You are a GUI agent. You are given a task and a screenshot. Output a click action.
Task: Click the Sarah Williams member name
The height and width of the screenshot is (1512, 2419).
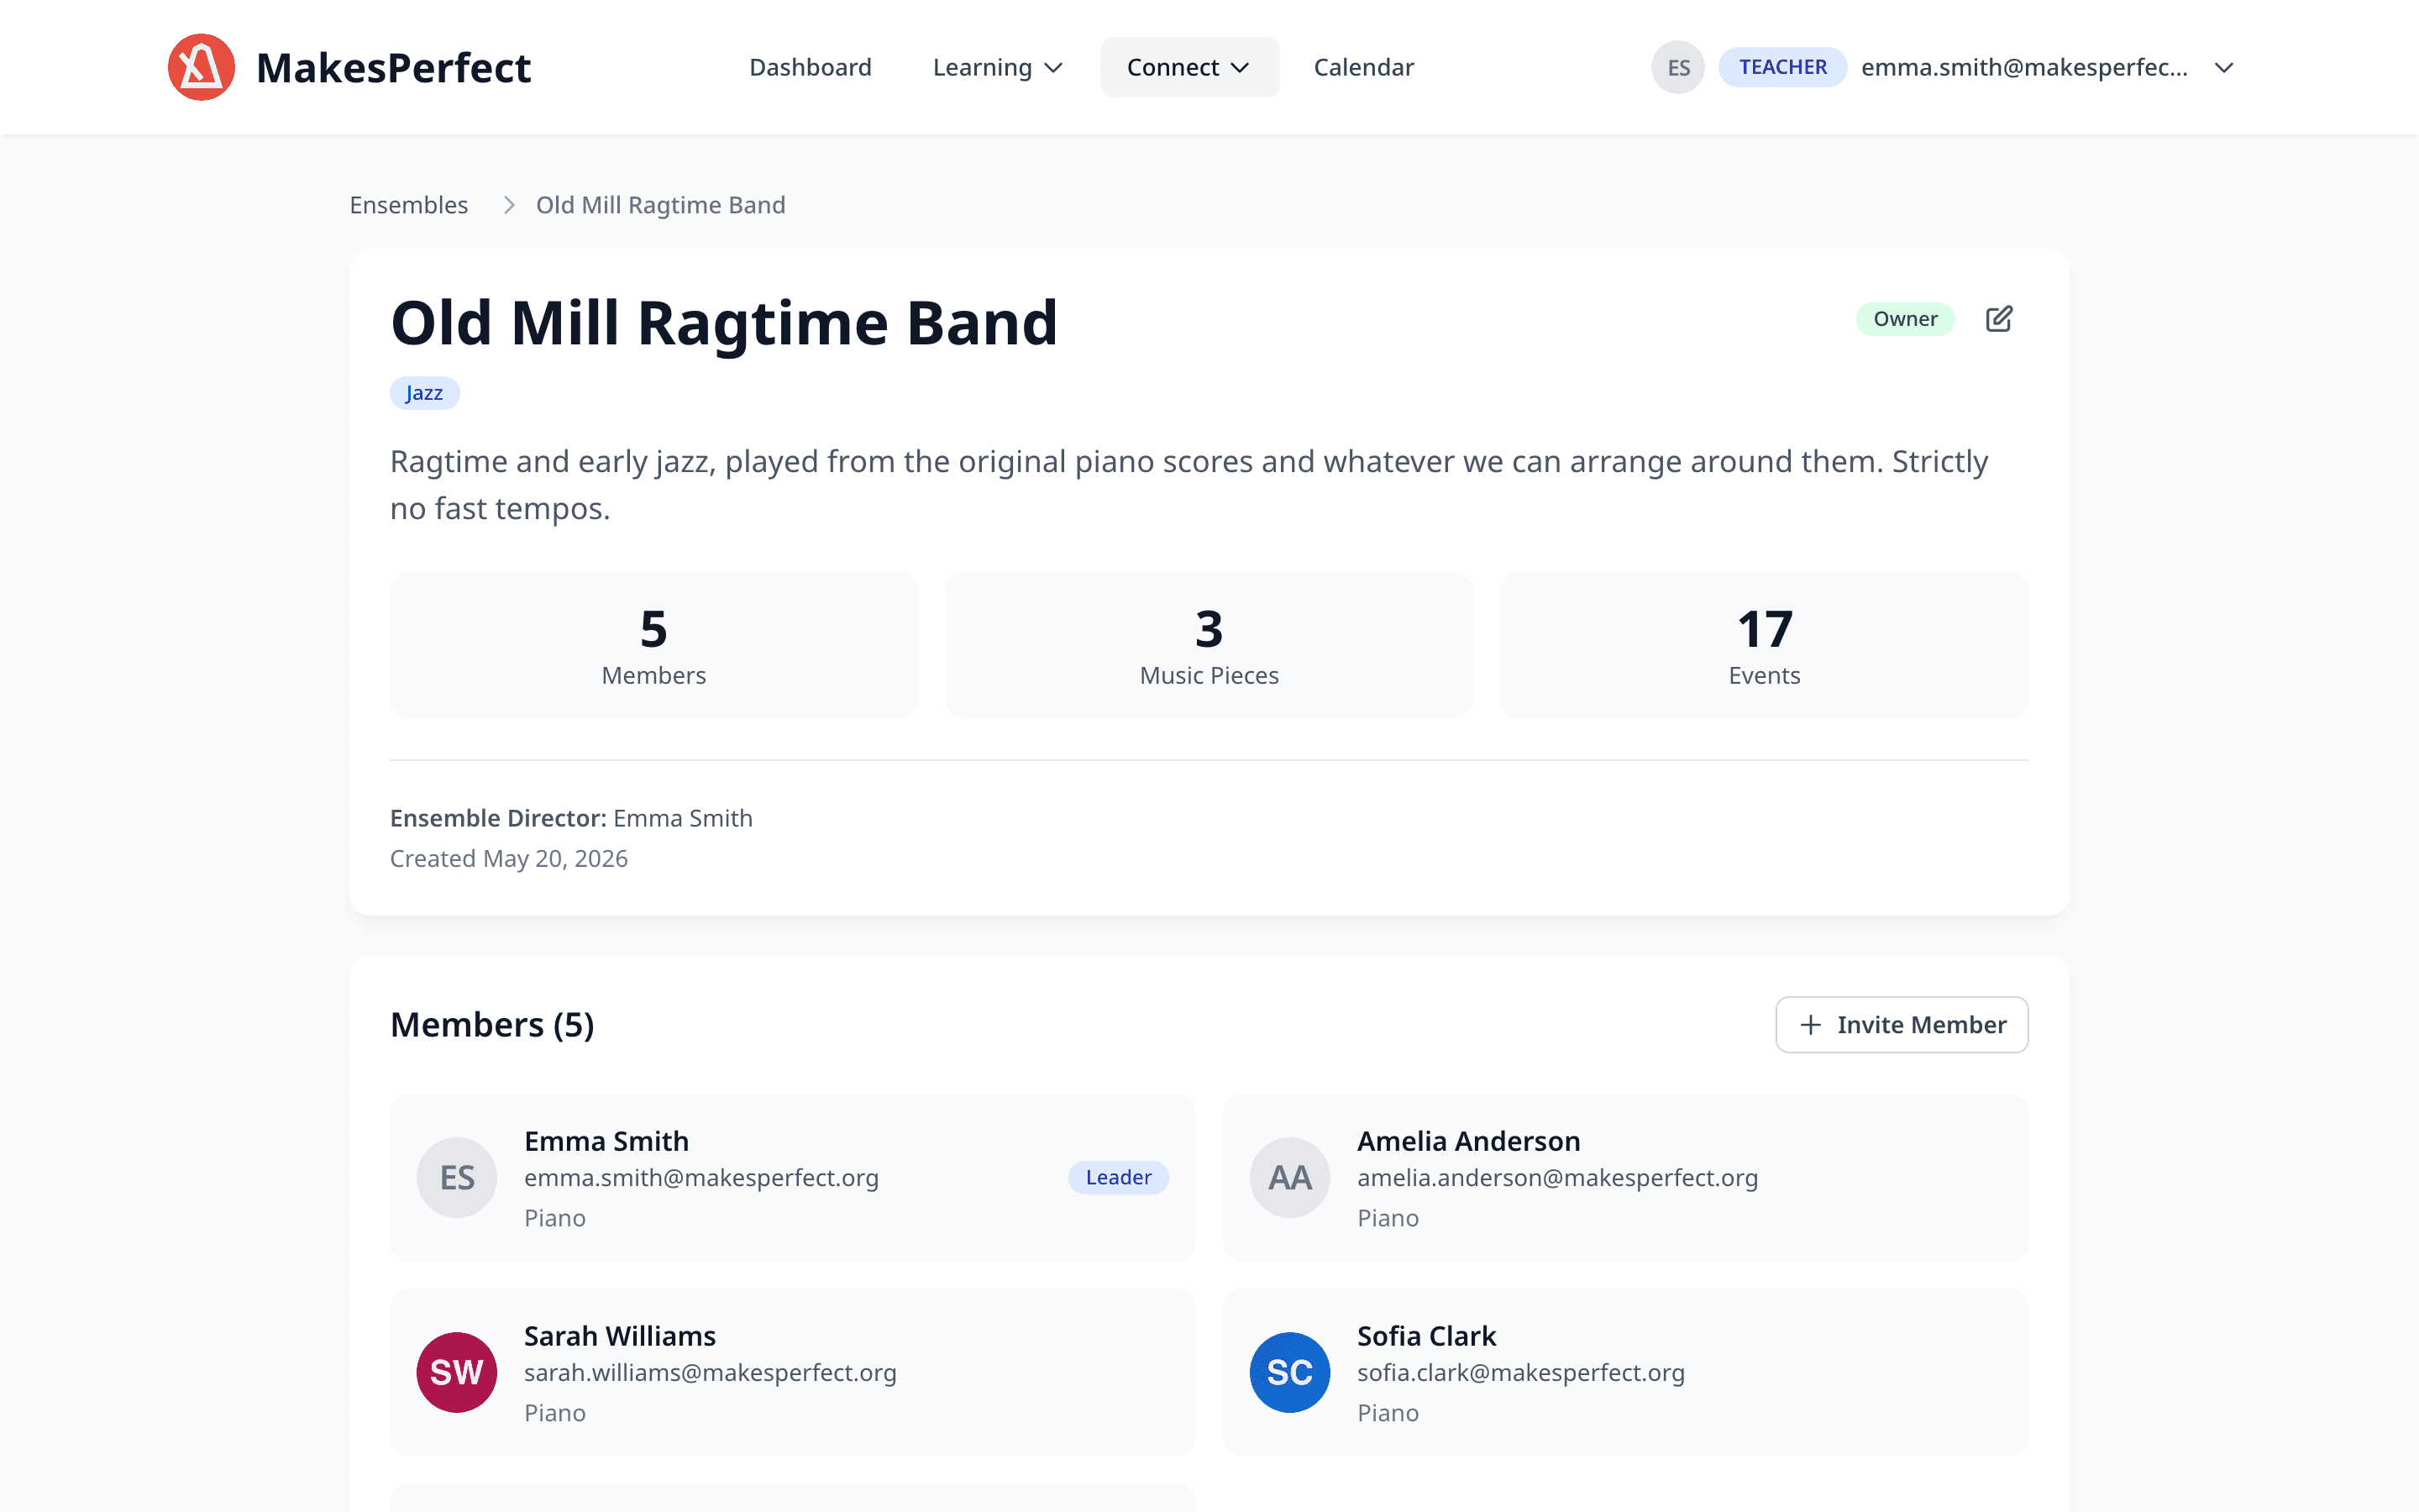coord(620,1336)
